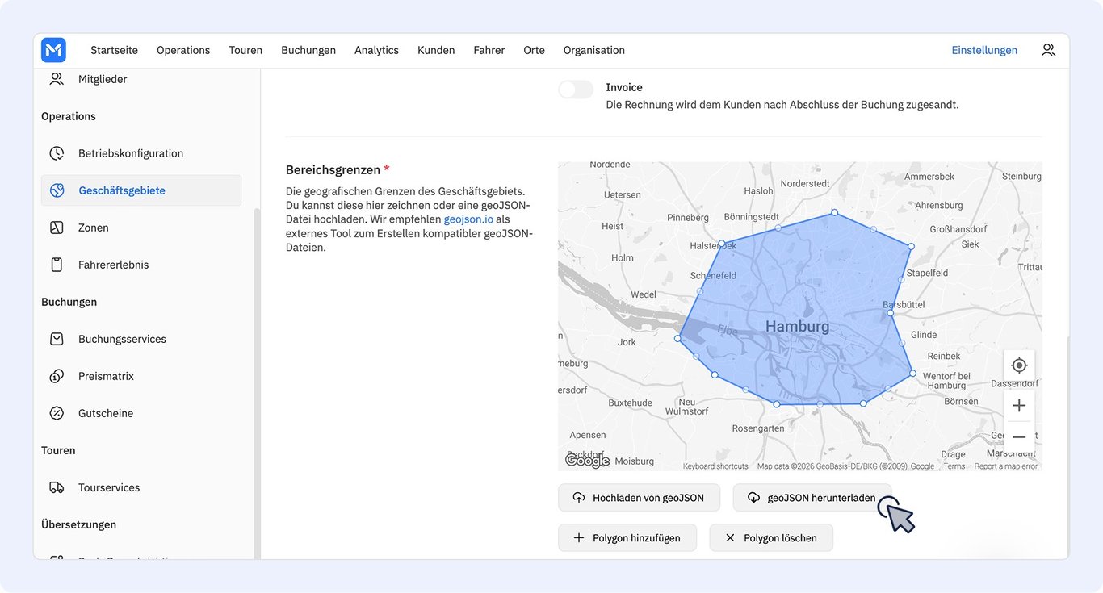Select Fahrererlebnis in sidebar

click(x=141, y=265)
